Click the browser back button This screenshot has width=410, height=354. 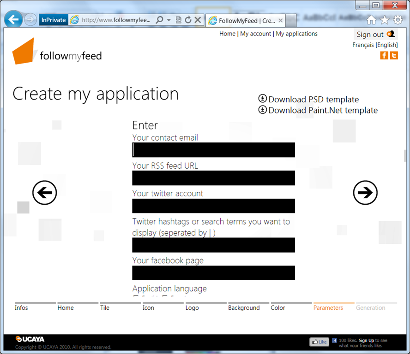point(14,20)
